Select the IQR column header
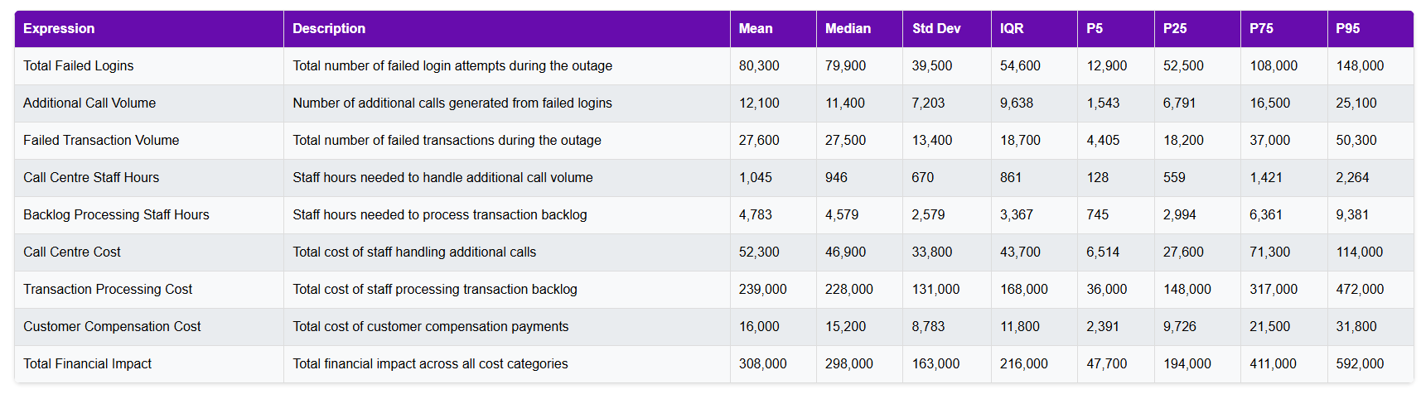Image resolution: width=1421 pixels, height=394 pixels. click(1012, 29)
